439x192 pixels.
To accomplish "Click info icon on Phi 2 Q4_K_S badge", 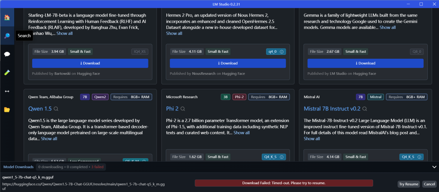I will point(282,157).
